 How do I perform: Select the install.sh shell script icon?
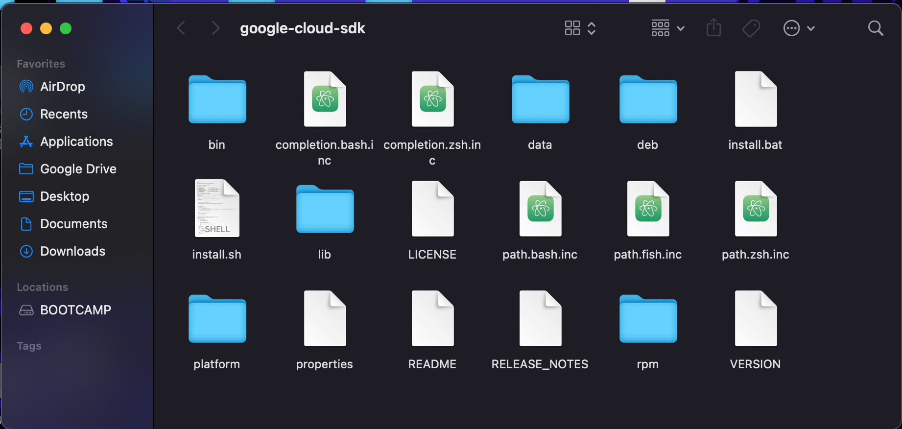pyautogui.click(x=217, y=208)
